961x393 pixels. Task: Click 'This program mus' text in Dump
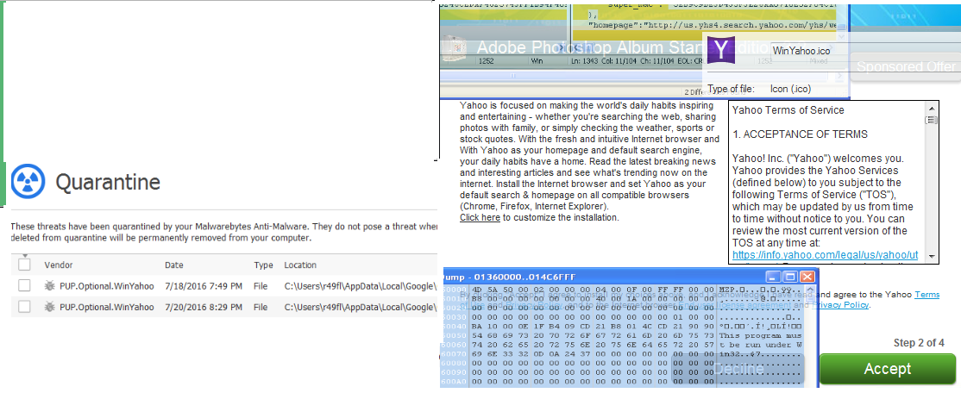760,336
